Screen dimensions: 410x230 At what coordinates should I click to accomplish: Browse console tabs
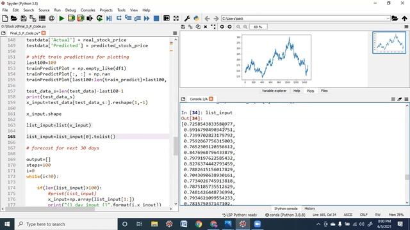pos(183,99)
